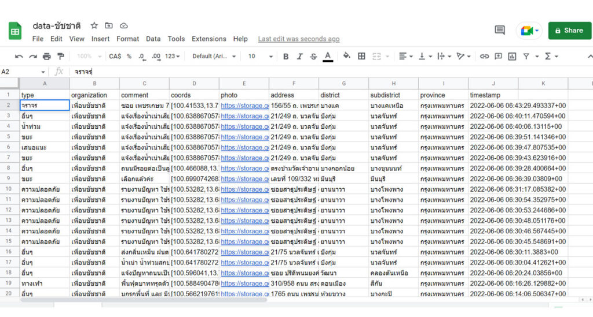Open text wrapping dropdown
The height and width of the screenshot is (317, 593).
click(444, 56)
